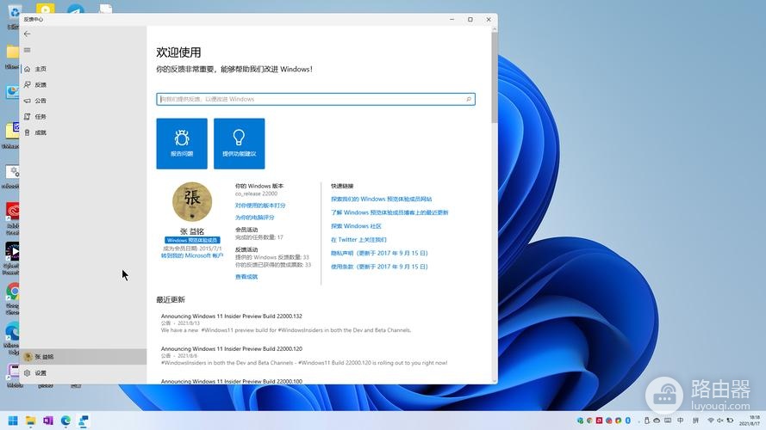Open 隐私声明 link
The width and height of the screenshot is (766, 430).
click(x=379, y=254)
